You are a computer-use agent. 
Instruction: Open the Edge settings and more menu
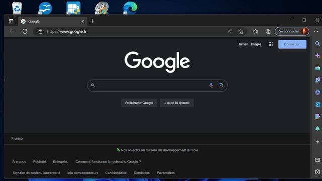pos(316,31)
